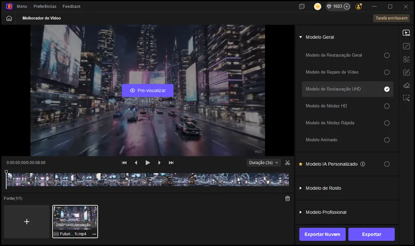Screen dimensions: 415x246
Task: Open the feedback message icon in title bar
Action: [302, 7]
